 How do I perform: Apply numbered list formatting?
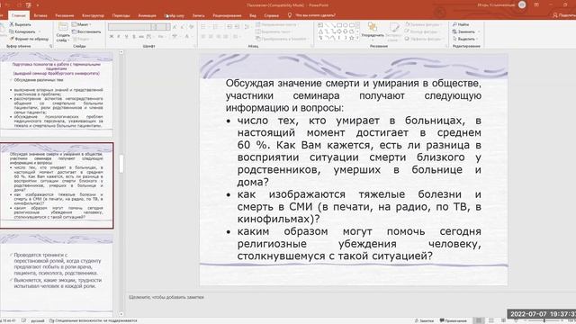pyautogui.click(x=216, y=27)
